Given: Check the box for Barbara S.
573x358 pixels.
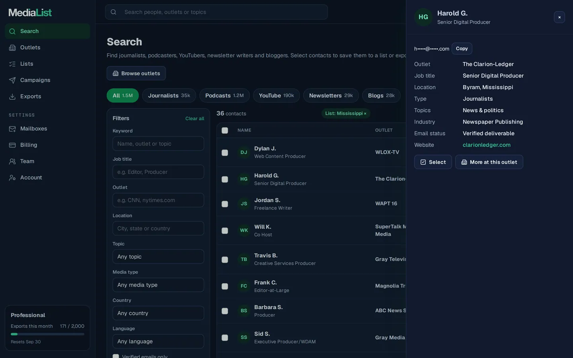Looking at the screenshot, I should 225,311.
